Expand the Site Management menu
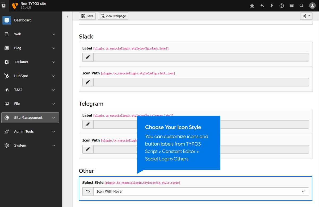Image resolution: width=319 pixels, height=207 pixels. coord(30,118)
